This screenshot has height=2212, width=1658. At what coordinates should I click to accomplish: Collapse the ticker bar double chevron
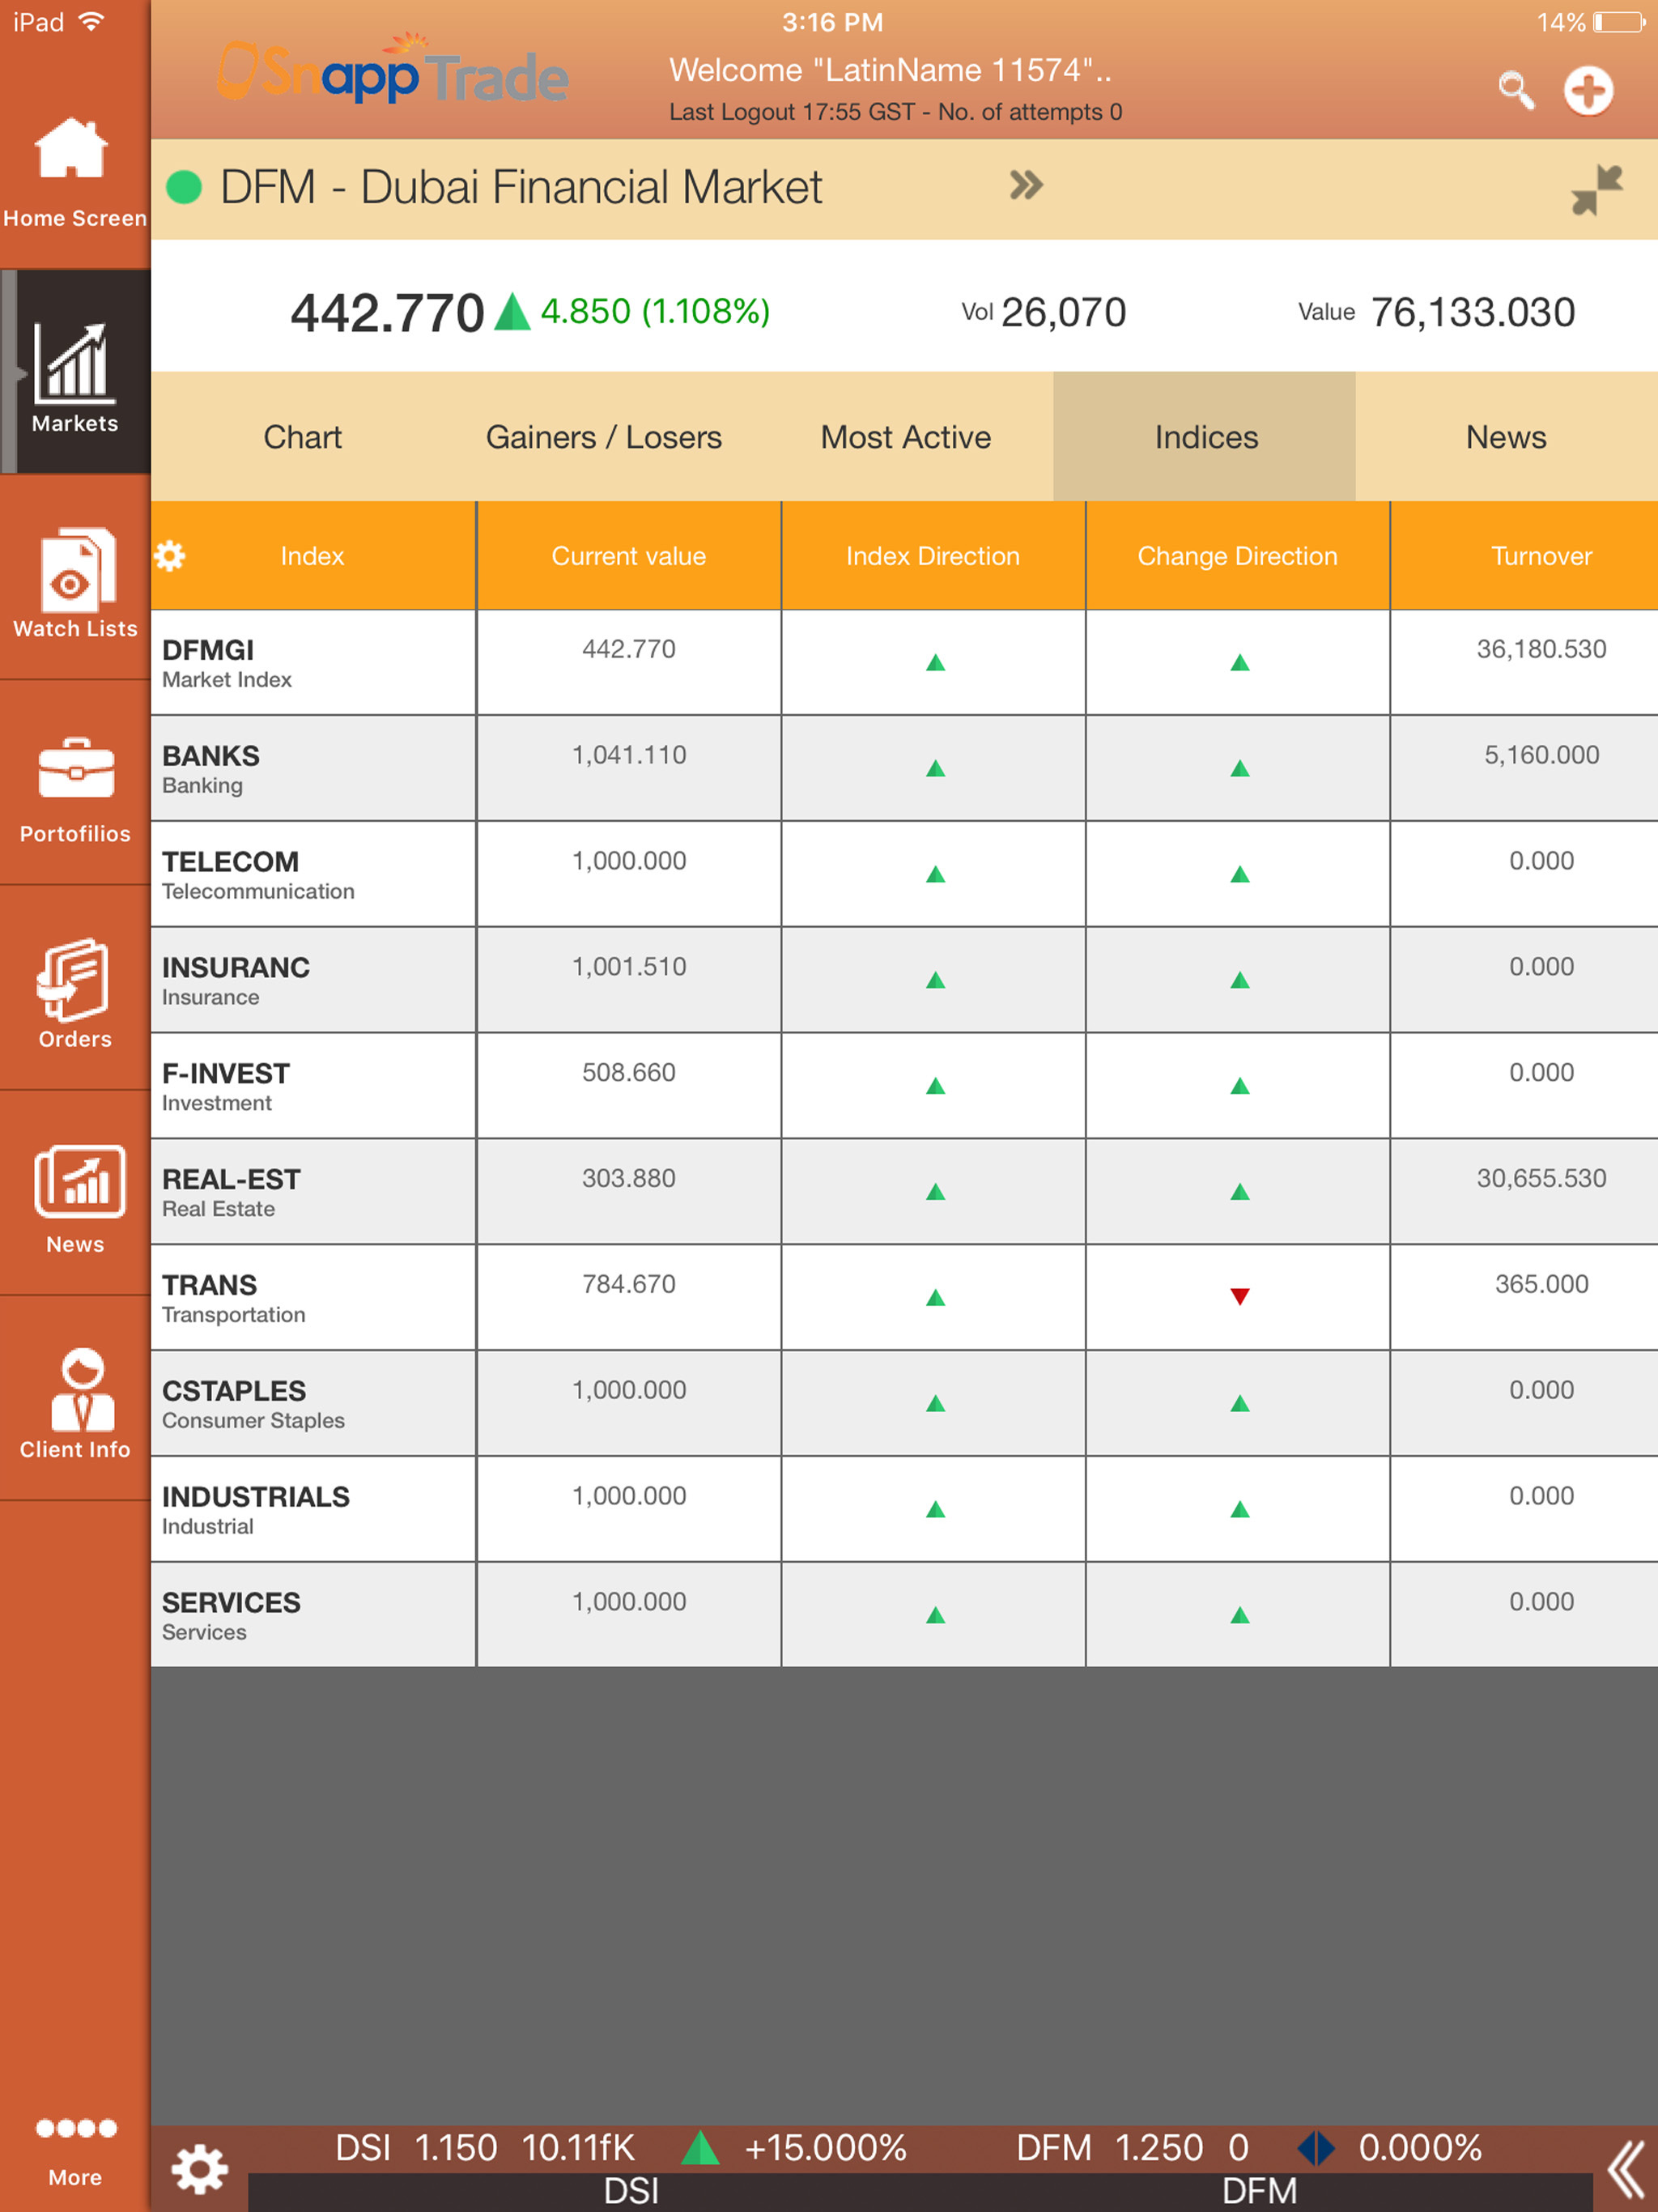coord(1626,2170)
